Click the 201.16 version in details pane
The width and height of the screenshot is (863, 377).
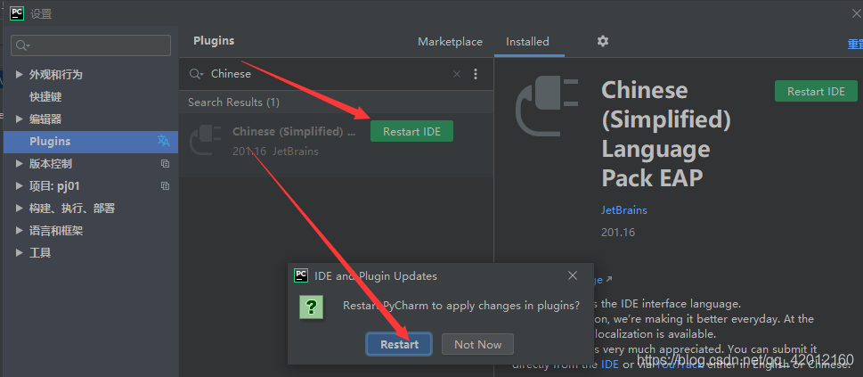(617, 232)
